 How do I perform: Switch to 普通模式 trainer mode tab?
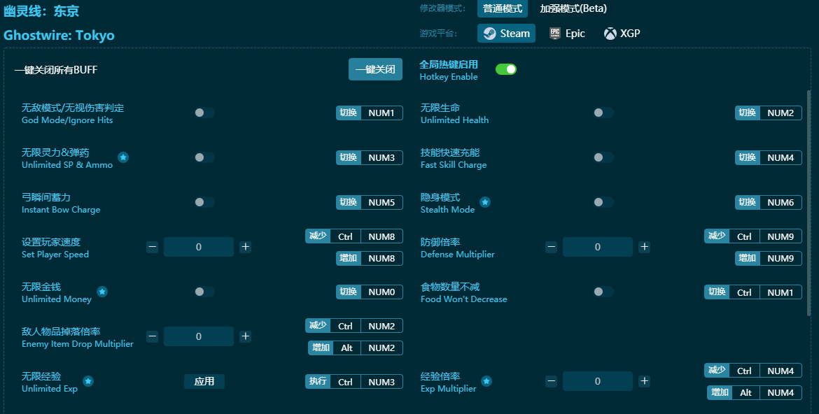(x=503, y=8)
